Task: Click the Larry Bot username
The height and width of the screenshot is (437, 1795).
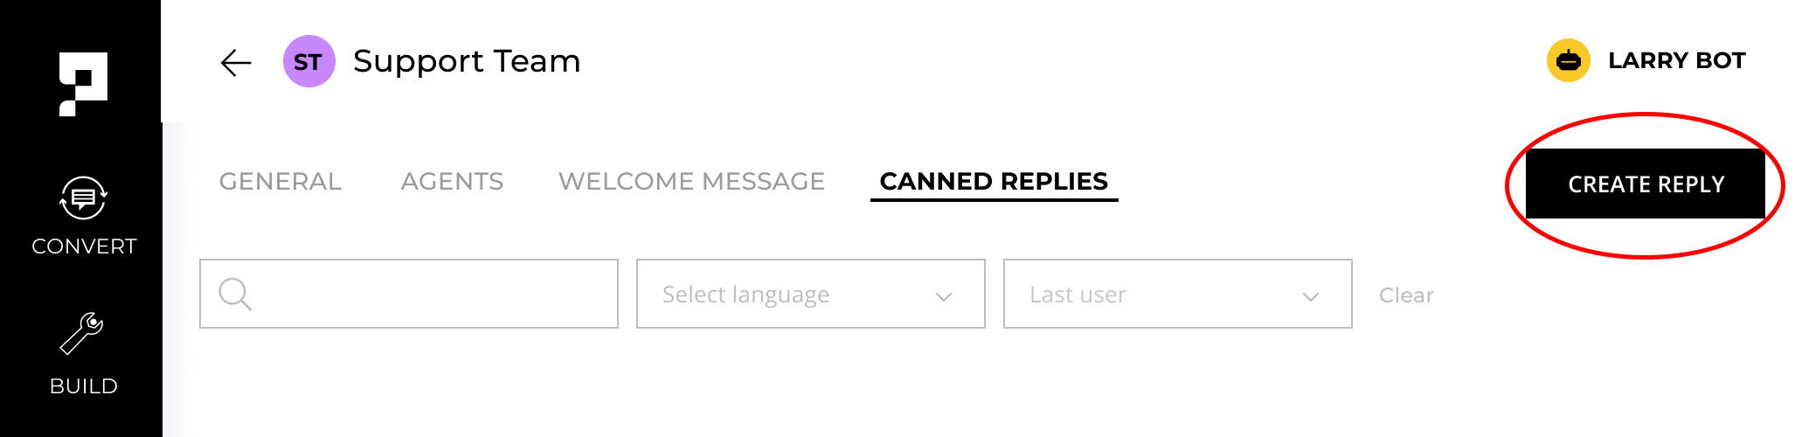Action: (x=1676, y=60)
